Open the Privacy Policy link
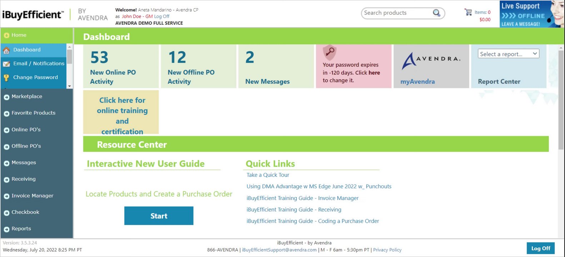565x257 pixels. 387,250
